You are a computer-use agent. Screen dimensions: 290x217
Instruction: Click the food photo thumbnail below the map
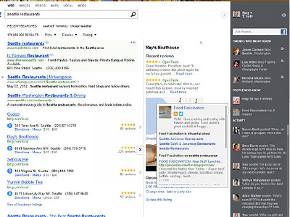pyautogui.click(x=151, y=158)
